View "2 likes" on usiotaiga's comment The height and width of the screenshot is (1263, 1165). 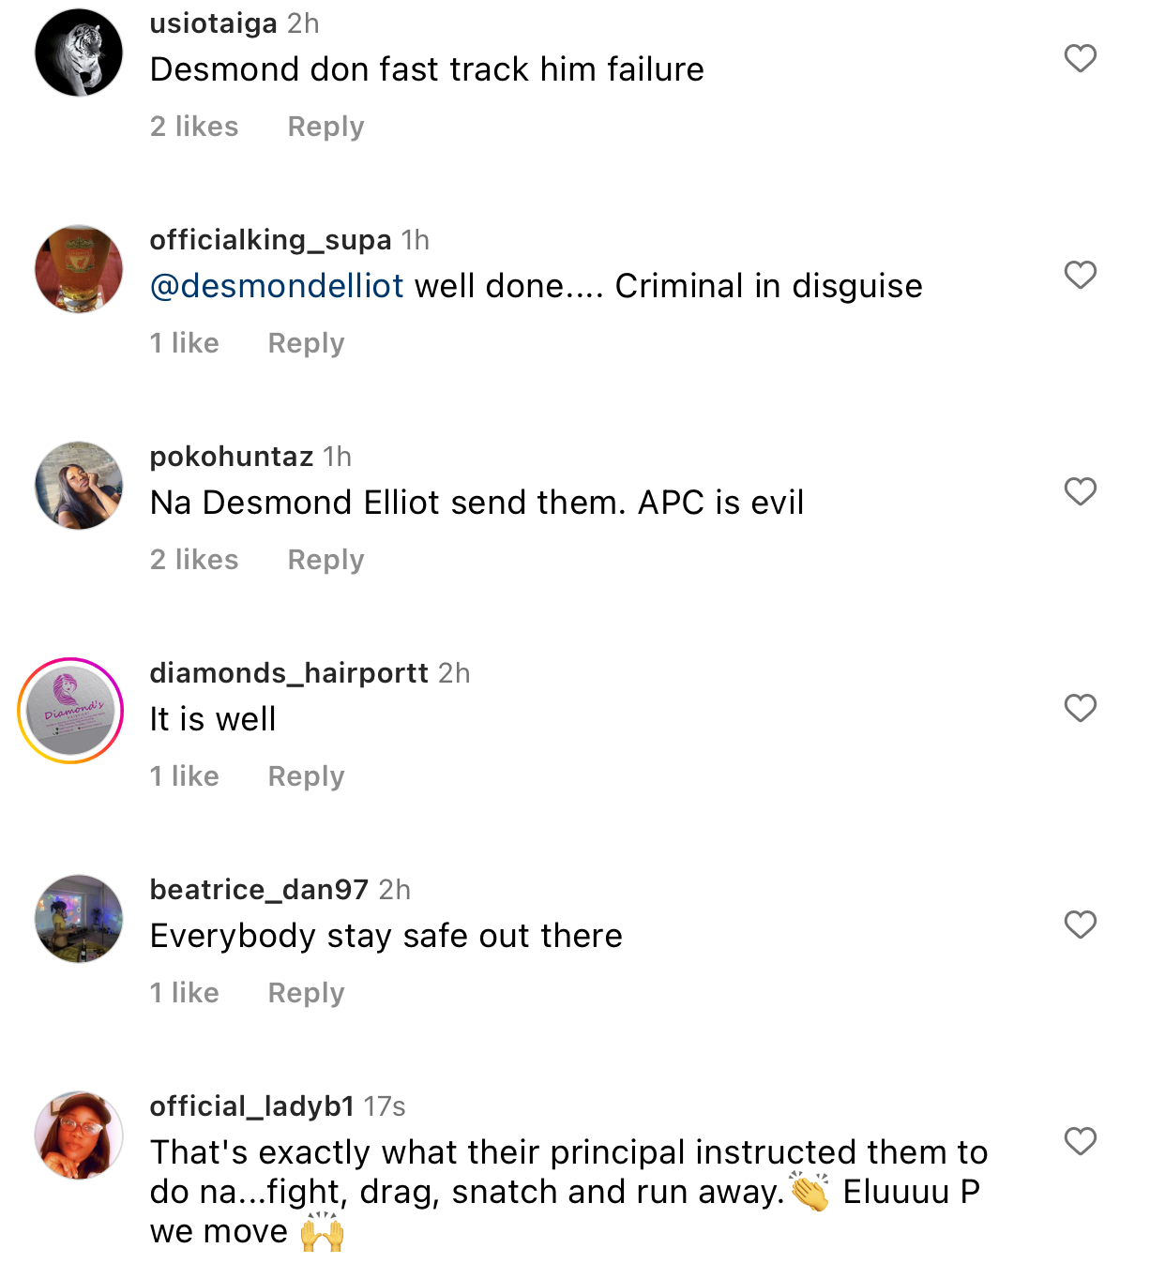point(194,127)
